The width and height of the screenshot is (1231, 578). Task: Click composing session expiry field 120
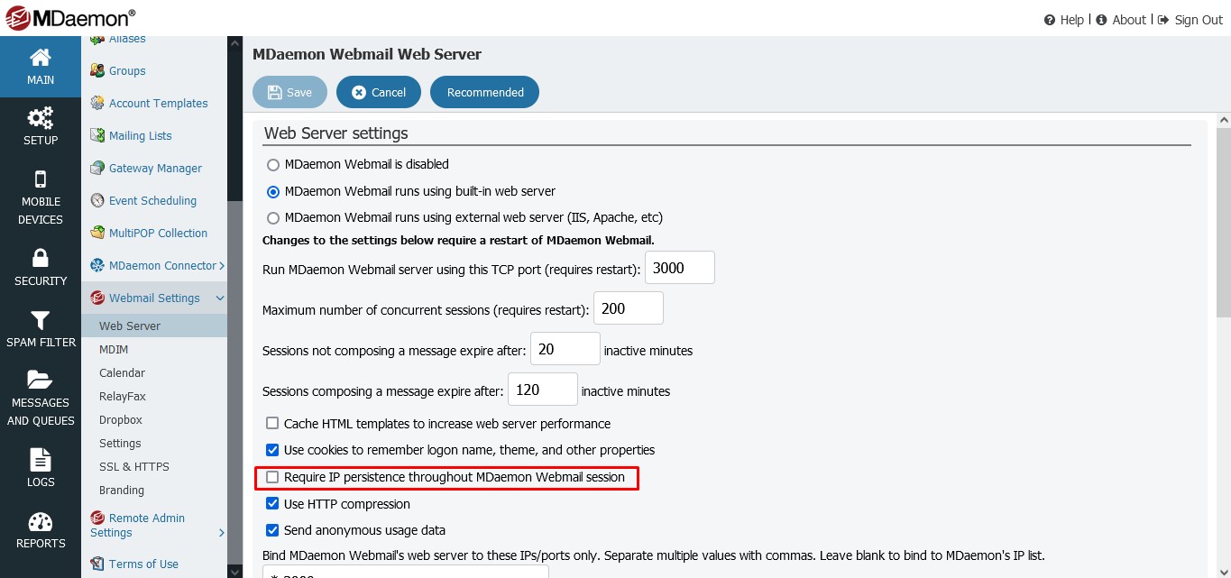(543, 390)
